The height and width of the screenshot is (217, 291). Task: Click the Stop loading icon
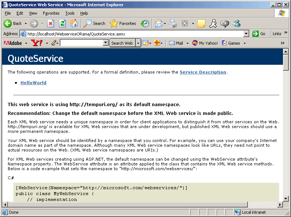coord(51,23)
